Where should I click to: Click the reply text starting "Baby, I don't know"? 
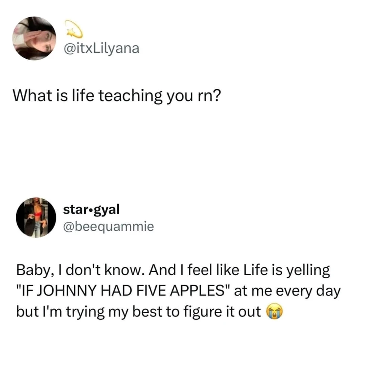click(x=178, y=291)
